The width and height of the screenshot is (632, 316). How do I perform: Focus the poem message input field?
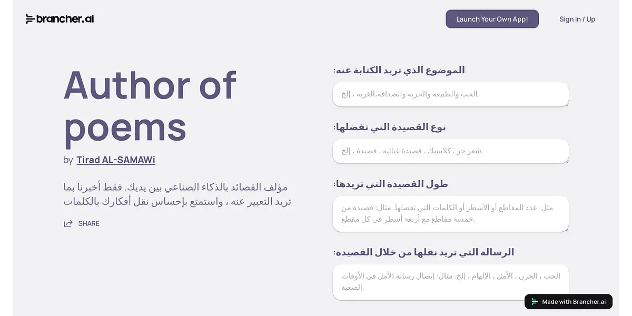coord(450,281)
